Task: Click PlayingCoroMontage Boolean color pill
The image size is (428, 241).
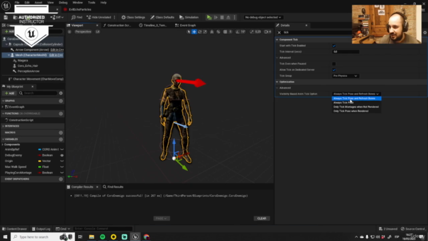Action: (x=39, y=173)
